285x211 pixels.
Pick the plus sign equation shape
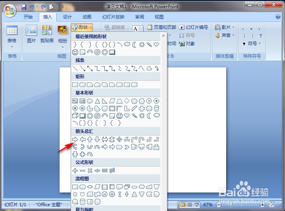pos(75,171)
